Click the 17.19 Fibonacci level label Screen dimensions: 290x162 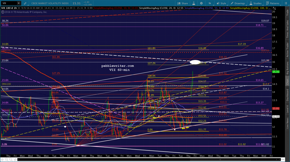[x=242, y=44]
